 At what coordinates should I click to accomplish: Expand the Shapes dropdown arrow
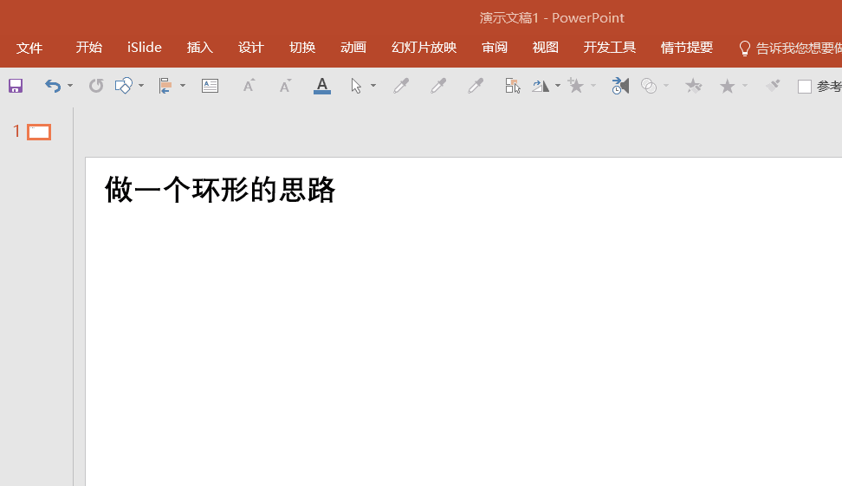point(141,86)
